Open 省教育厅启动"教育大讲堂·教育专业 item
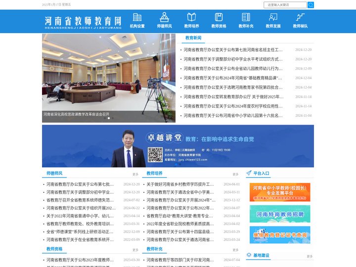 pyautogui.click(x=179, y=216)
